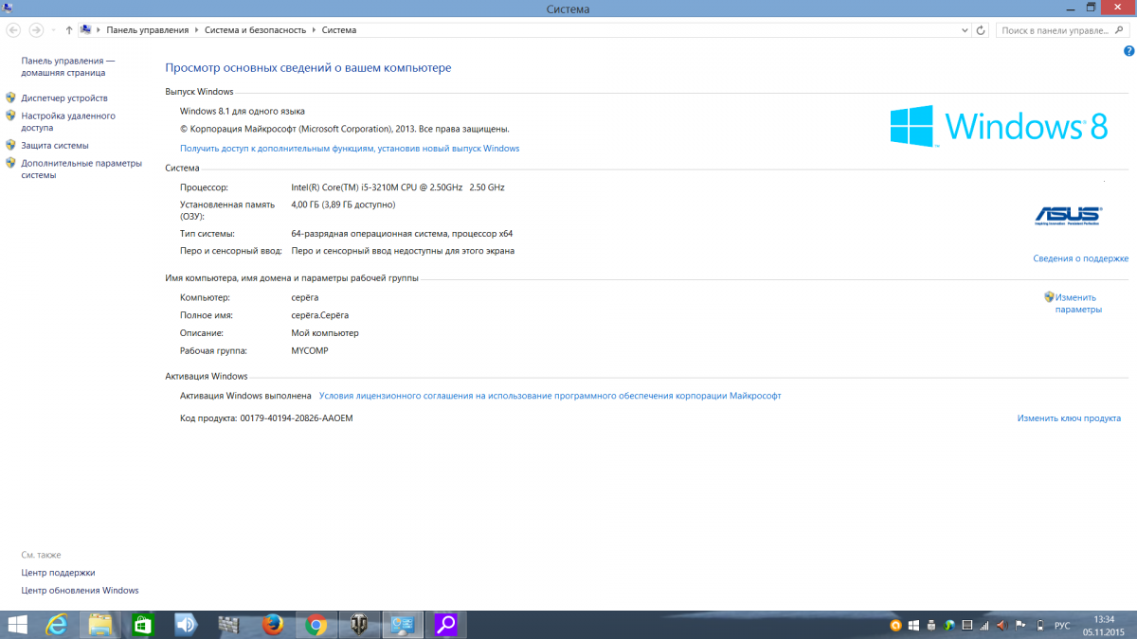Open Центр поддержки link

[58, 573]
